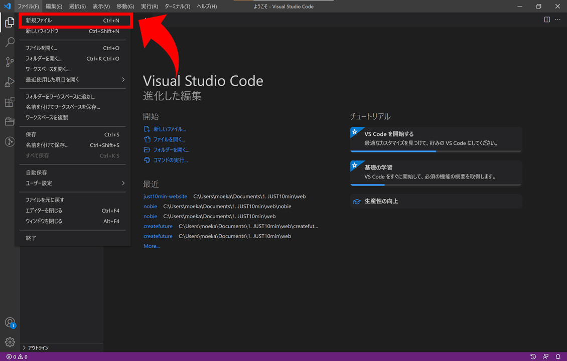Choose ファイルを開く... in the File menu
Screen dimensions: 567x361
[x=72, y=48]
